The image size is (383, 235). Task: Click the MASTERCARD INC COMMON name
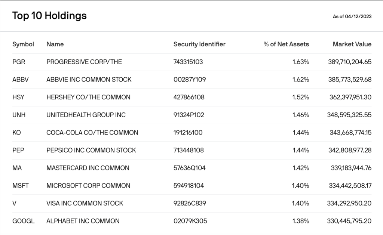click(x=88, y=168)
